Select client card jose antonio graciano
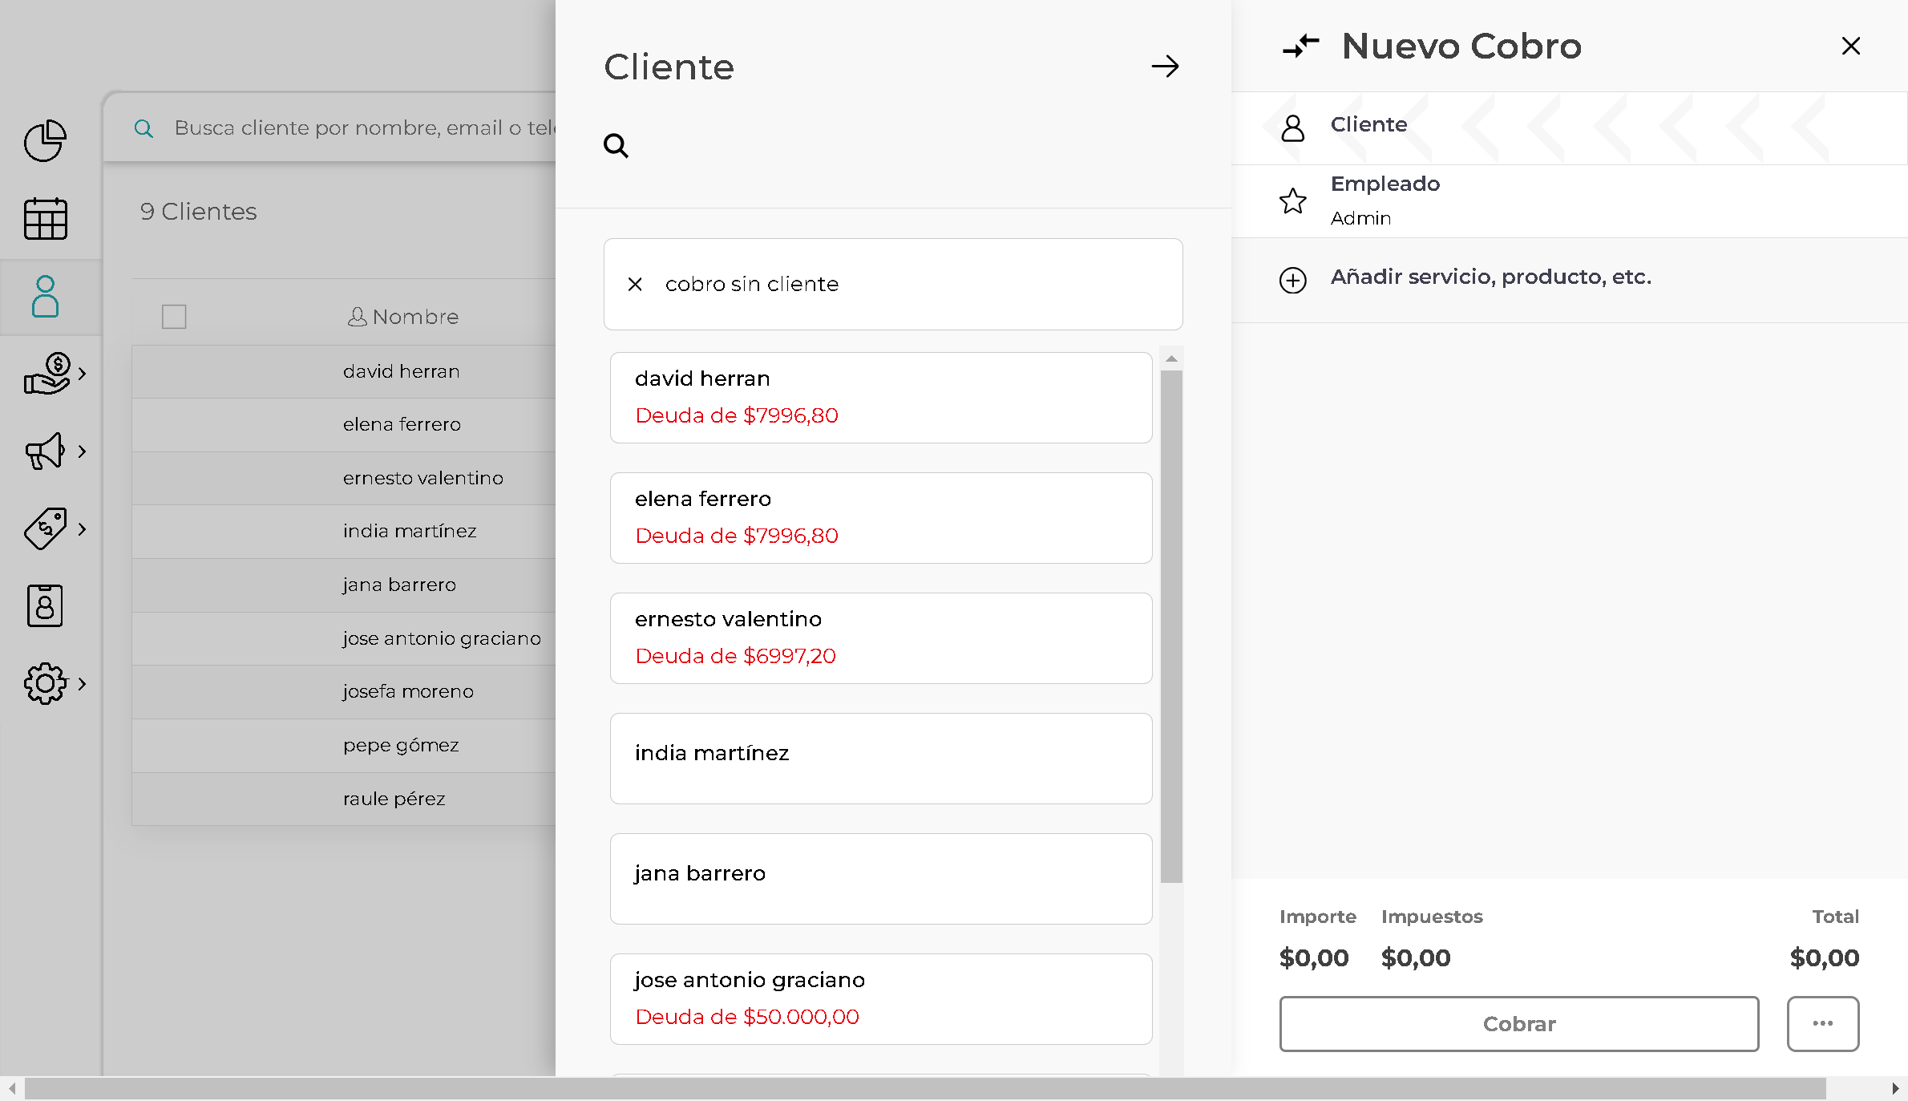1908x1101 pixels. click(x=881, y=999)
